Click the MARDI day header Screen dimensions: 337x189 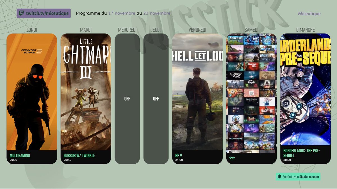(86, 30)
